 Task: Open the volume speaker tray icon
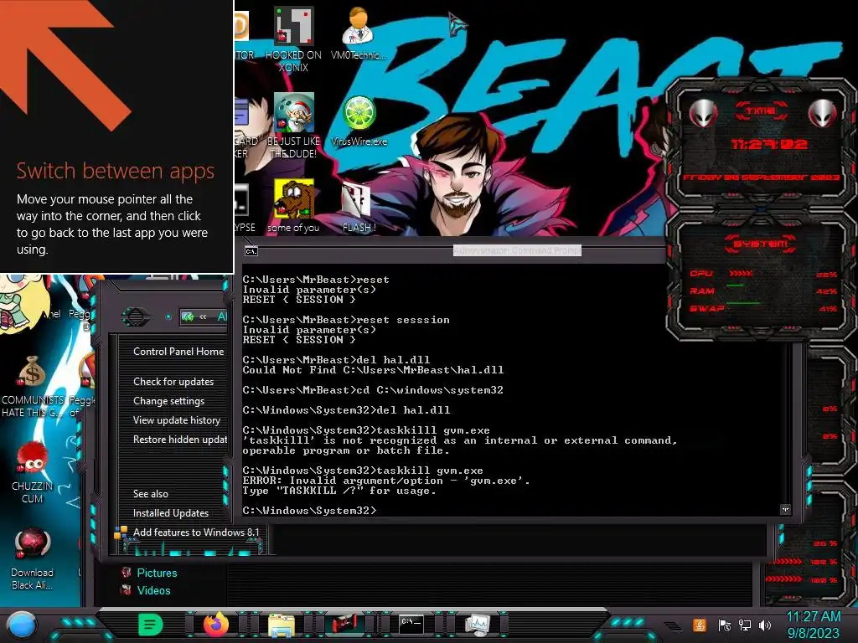[x=765, y=625]
